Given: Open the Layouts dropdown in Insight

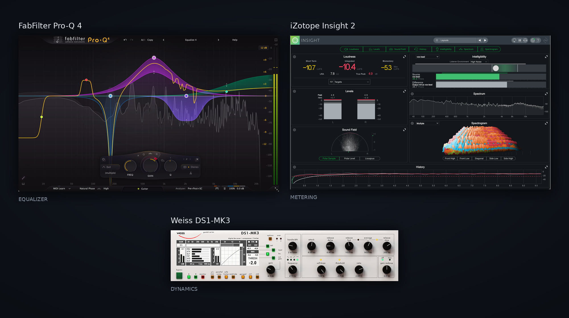Looking at the screenshot, I should (455, 40).
